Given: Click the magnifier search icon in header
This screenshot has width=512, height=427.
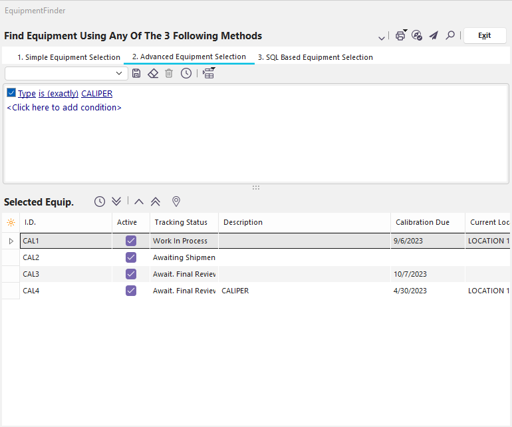Looking at the screenshot, I should click(450, 36).
